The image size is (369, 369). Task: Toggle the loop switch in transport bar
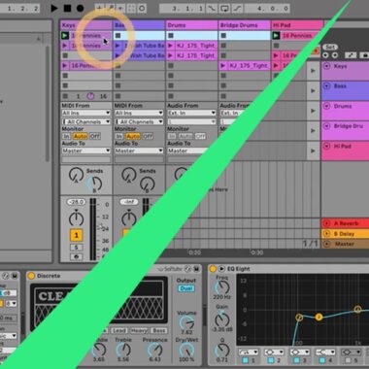(224, 9)
